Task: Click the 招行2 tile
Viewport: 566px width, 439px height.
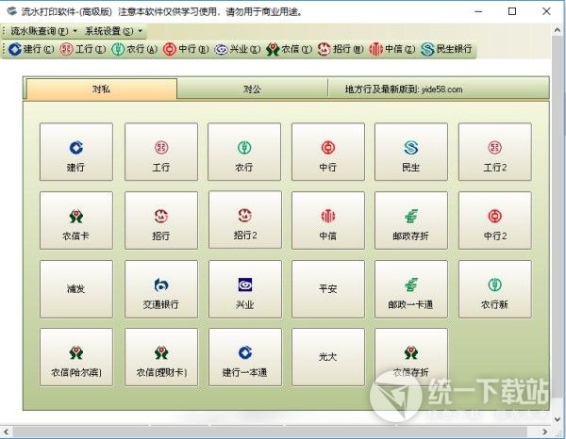Action: tap(244, 220)
